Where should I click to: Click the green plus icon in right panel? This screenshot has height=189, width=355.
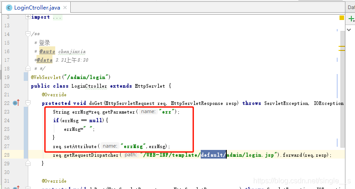(x=351, y=19)
